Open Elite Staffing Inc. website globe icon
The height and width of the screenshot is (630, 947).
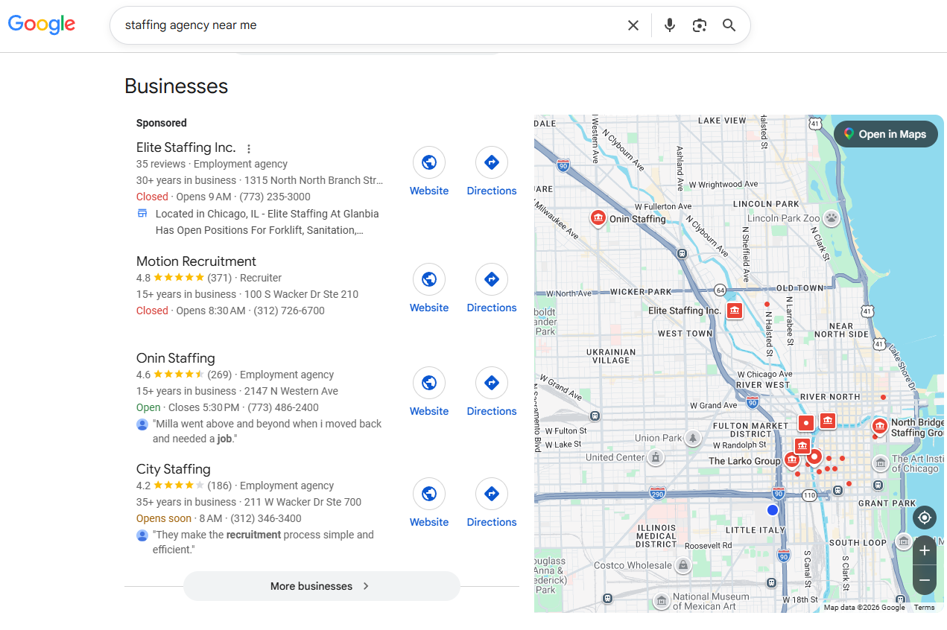pos(429,162)
